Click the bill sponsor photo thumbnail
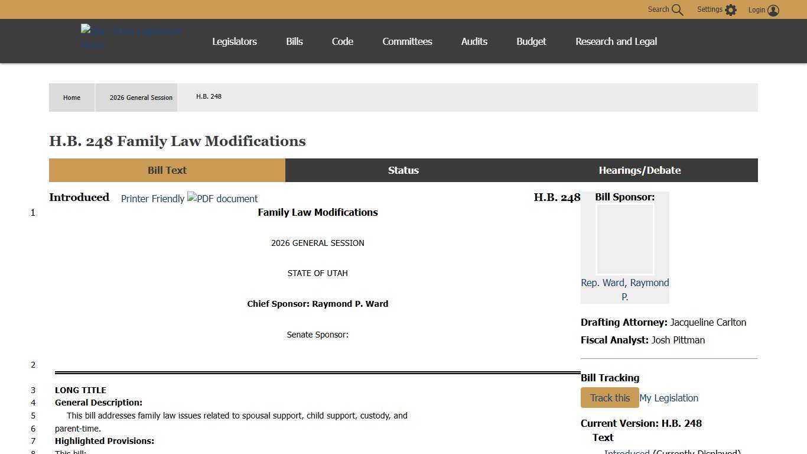Screen dimensions: 807x454 pos(624,239)
